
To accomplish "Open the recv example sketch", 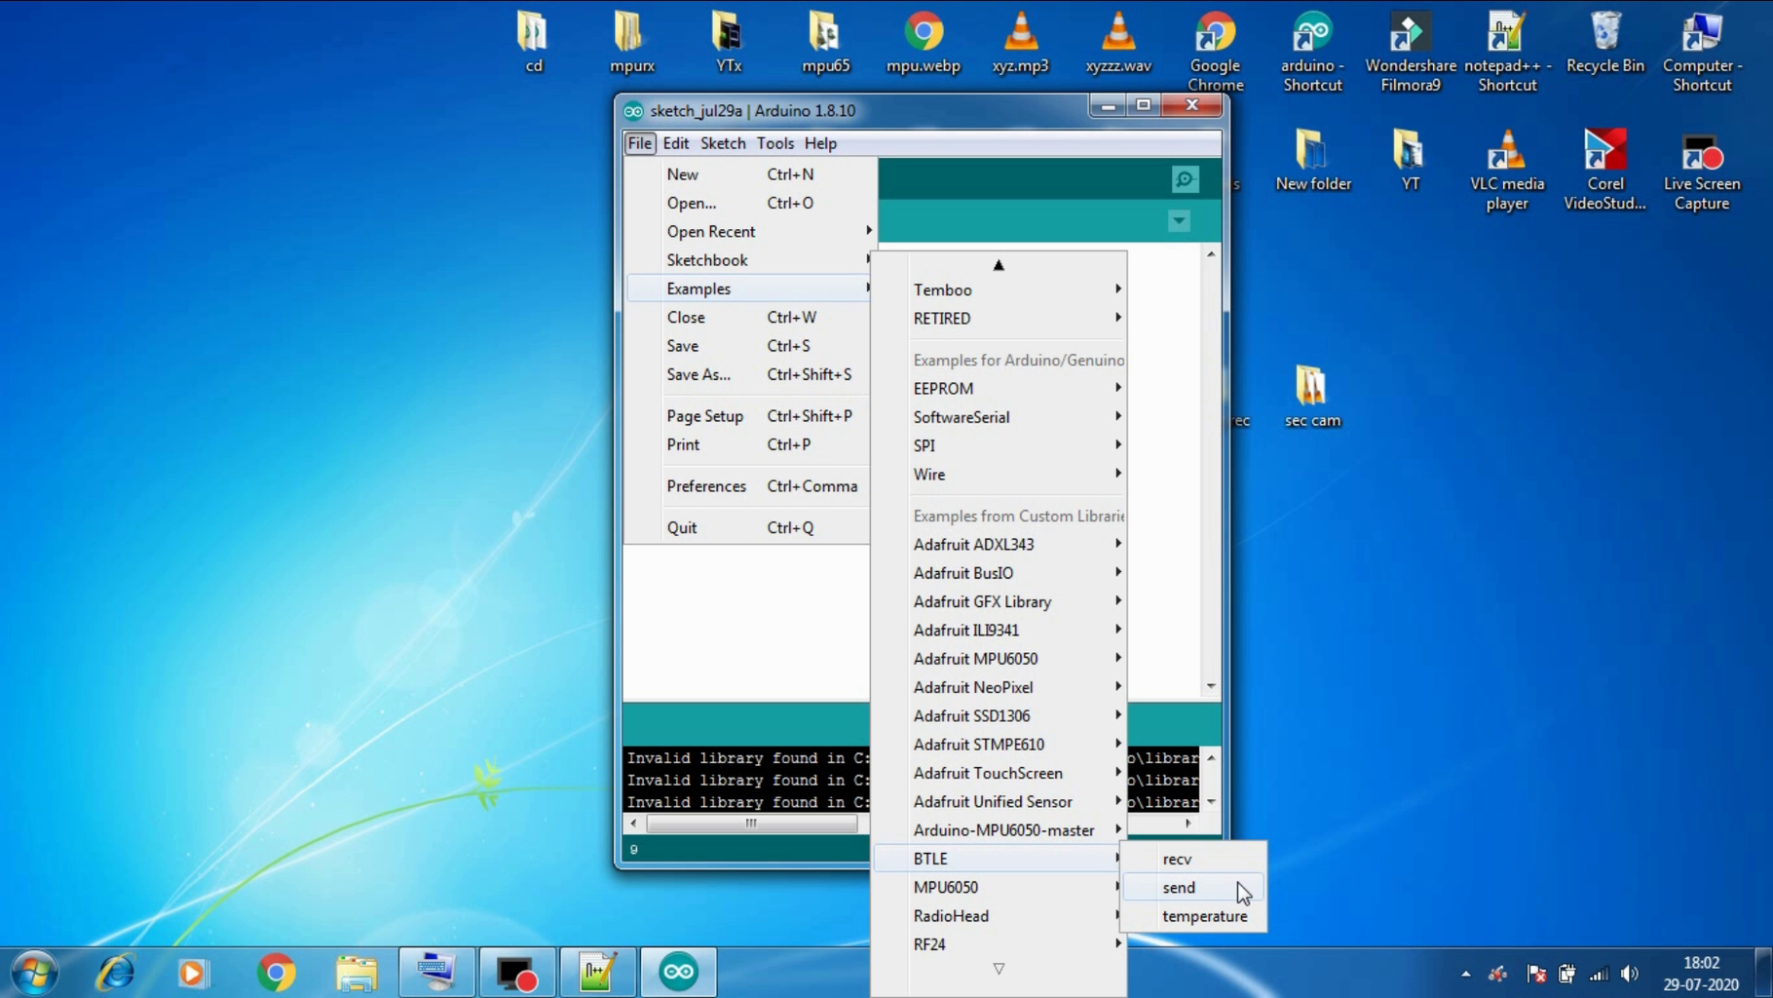I will pyautogui.click(x=1177, y=860).
